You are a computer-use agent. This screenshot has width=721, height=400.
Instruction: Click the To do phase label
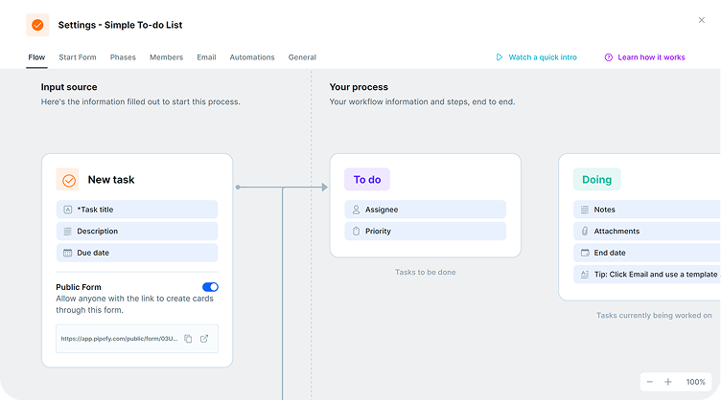tap(367, 180)
